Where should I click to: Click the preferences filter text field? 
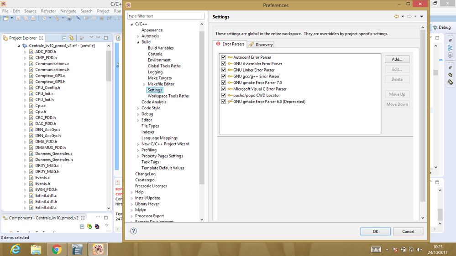[166, 16]
